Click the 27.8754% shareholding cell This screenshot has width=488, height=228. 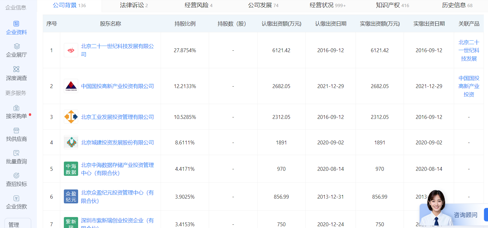(185, 50)
